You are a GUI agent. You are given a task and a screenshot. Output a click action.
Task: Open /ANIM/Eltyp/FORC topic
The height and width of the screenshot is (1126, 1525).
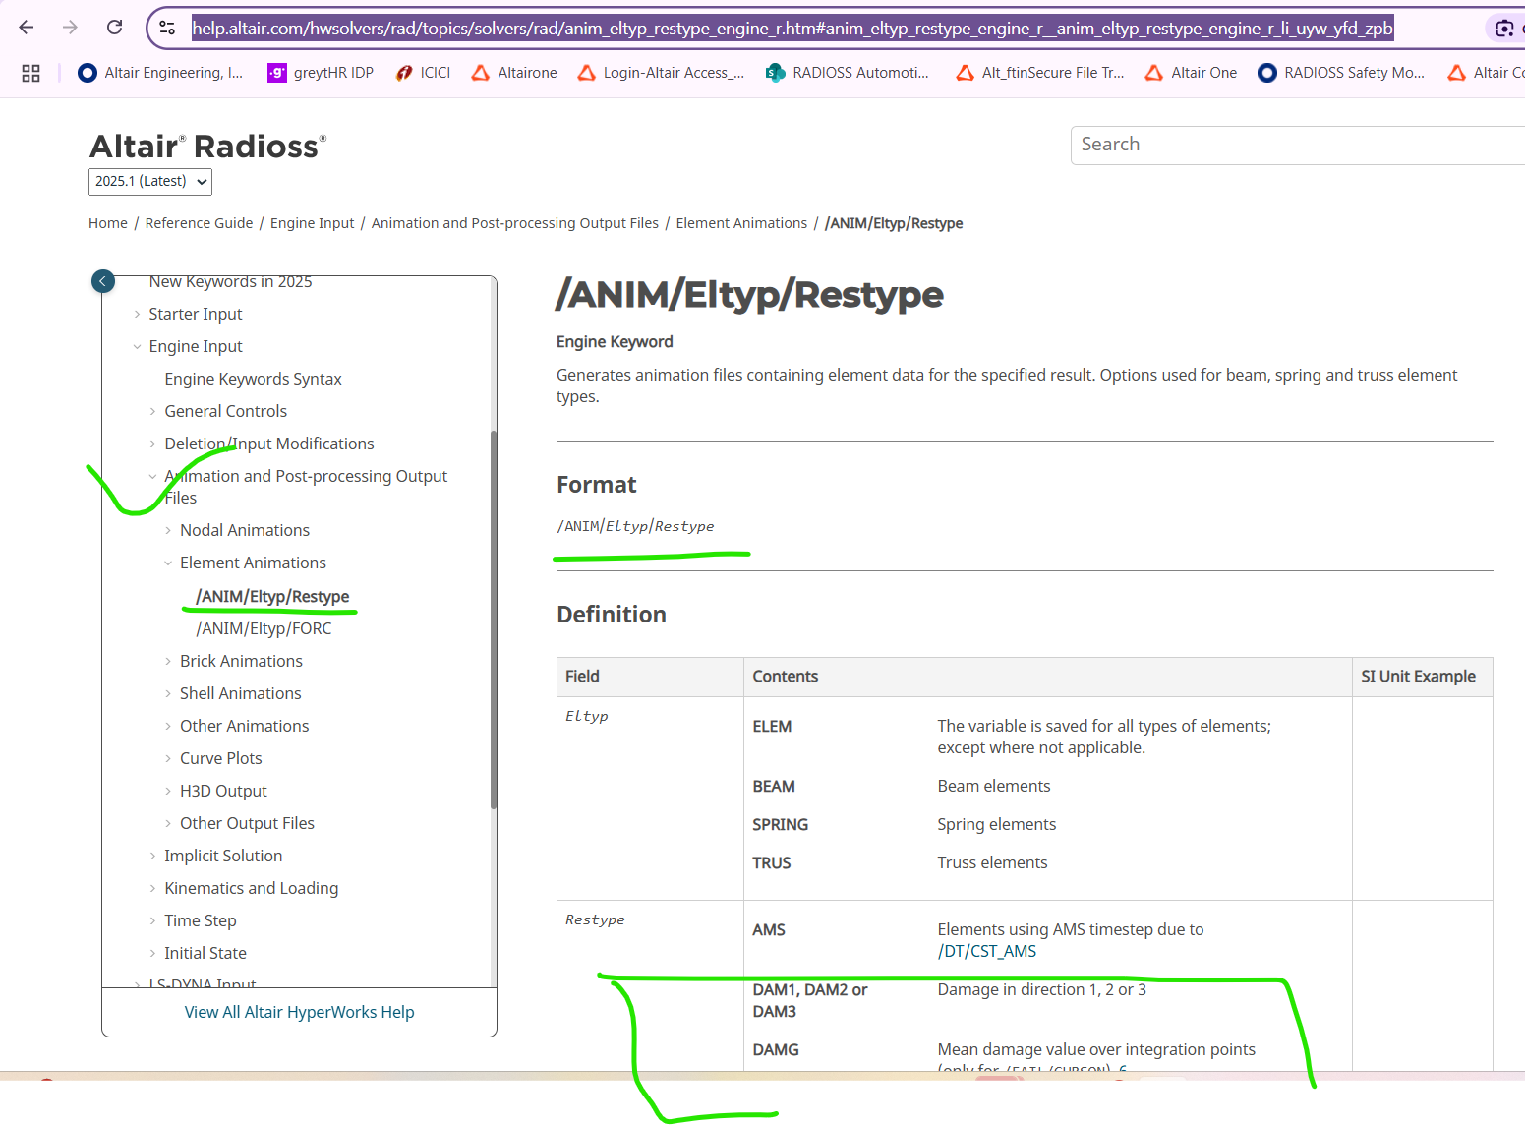[264, 628]
